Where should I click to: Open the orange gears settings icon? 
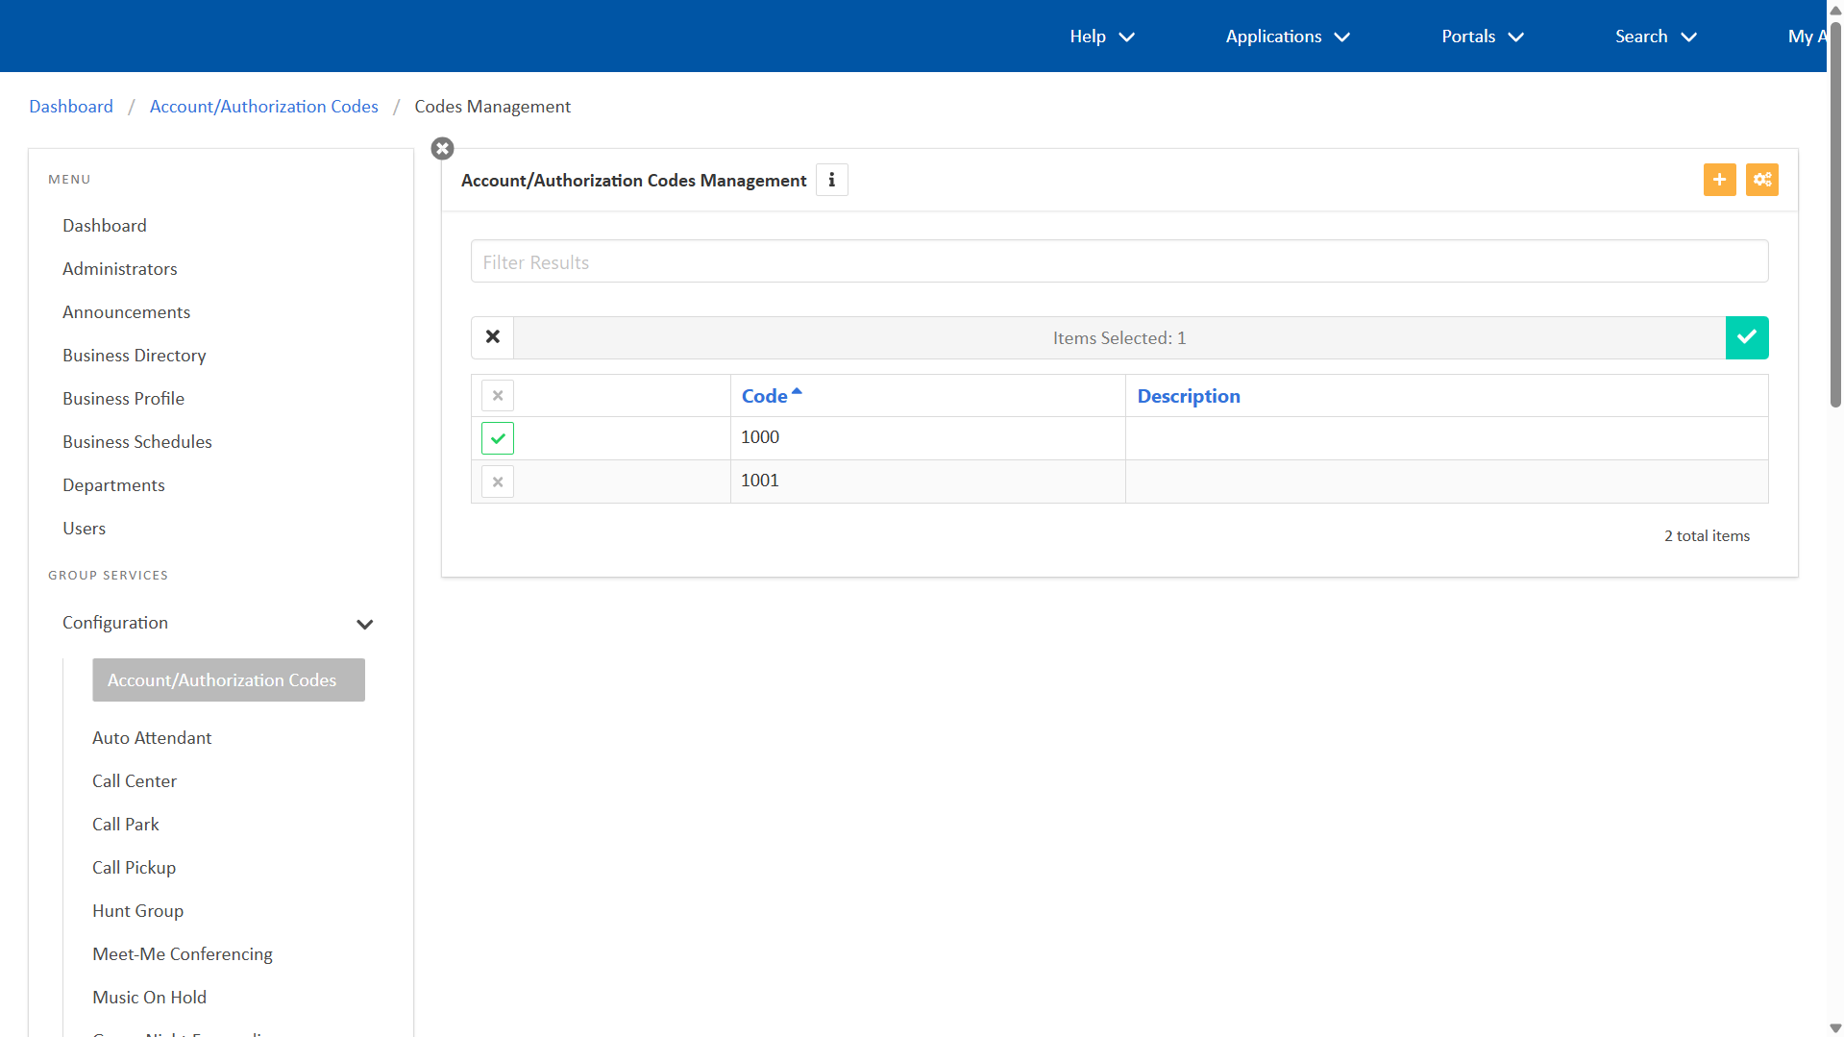coord(1761,180)
